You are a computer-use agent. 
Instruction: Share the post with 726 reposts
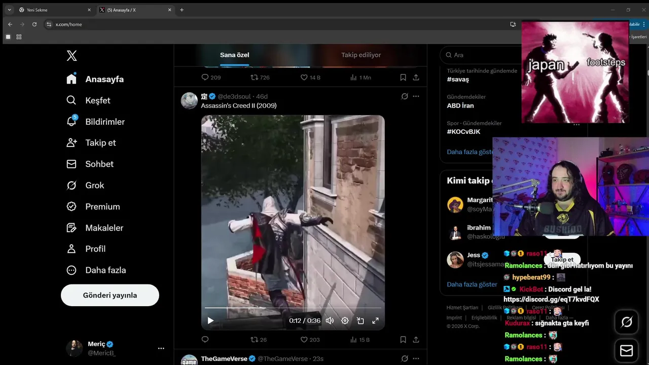pos(416,78)
